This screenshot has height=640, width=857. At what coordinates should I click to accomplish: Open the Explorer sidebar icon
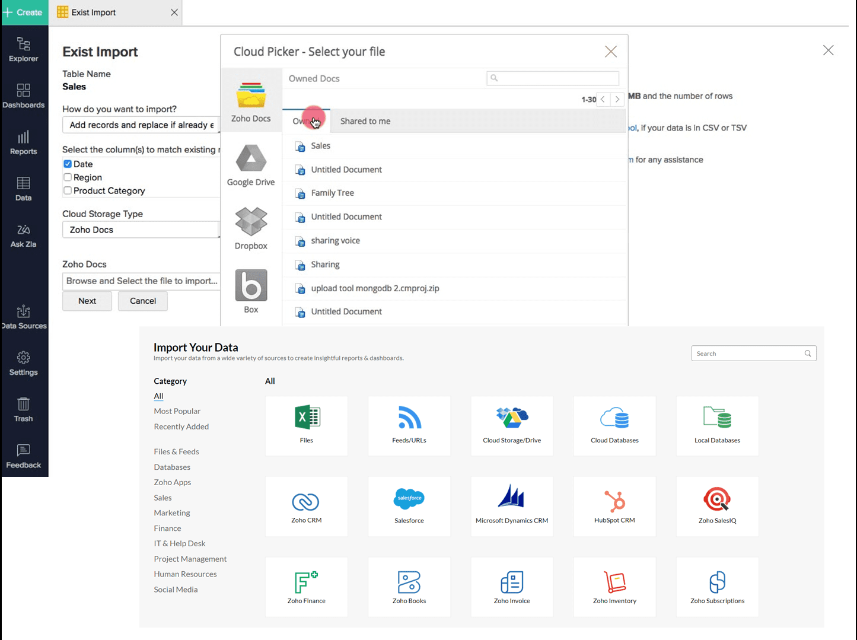tap(24, 50)
